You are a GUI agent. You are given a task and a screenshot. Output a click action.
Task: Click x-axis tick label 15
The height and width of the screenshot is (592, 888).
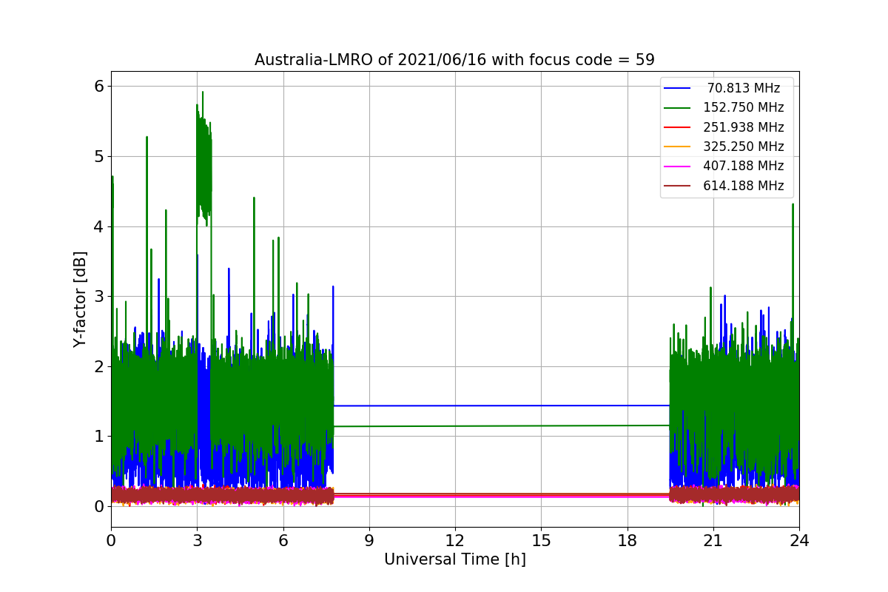(x=541, y=541)
